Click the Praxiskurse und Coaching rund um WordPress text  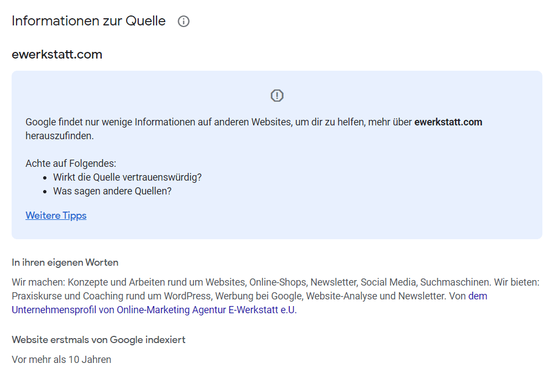(111, 296)
